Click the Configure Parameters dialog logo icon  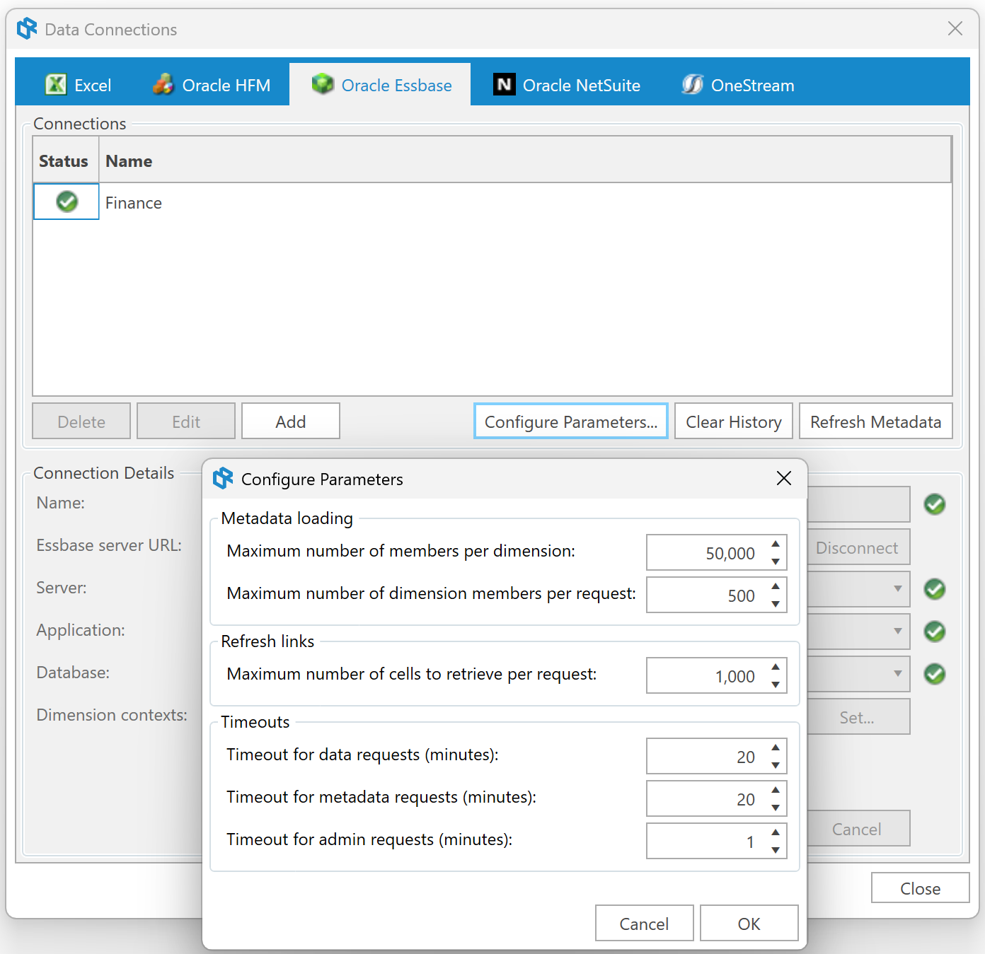(223, 478)
